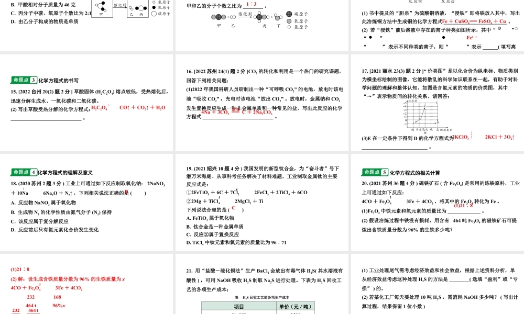524x314 pixels.
Task: Click the 碳原子 legend symbol
Action: click(289, 15)
